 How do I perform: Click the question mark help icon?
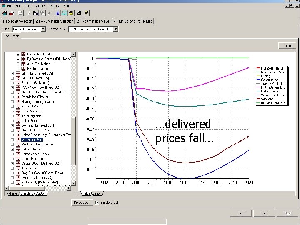point(86,13)
